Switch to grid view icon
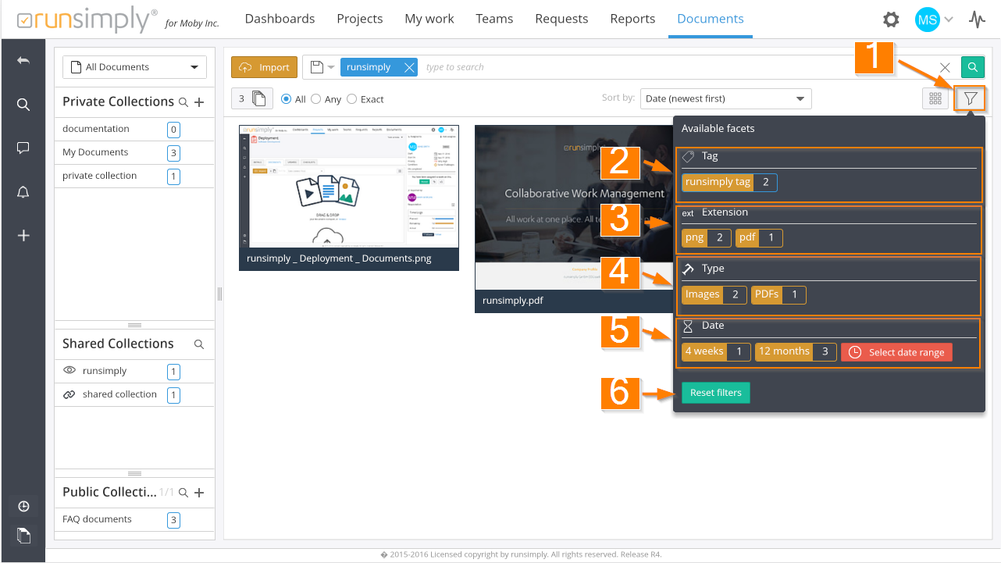The image size is (1001, 563). tap(935, 98)
